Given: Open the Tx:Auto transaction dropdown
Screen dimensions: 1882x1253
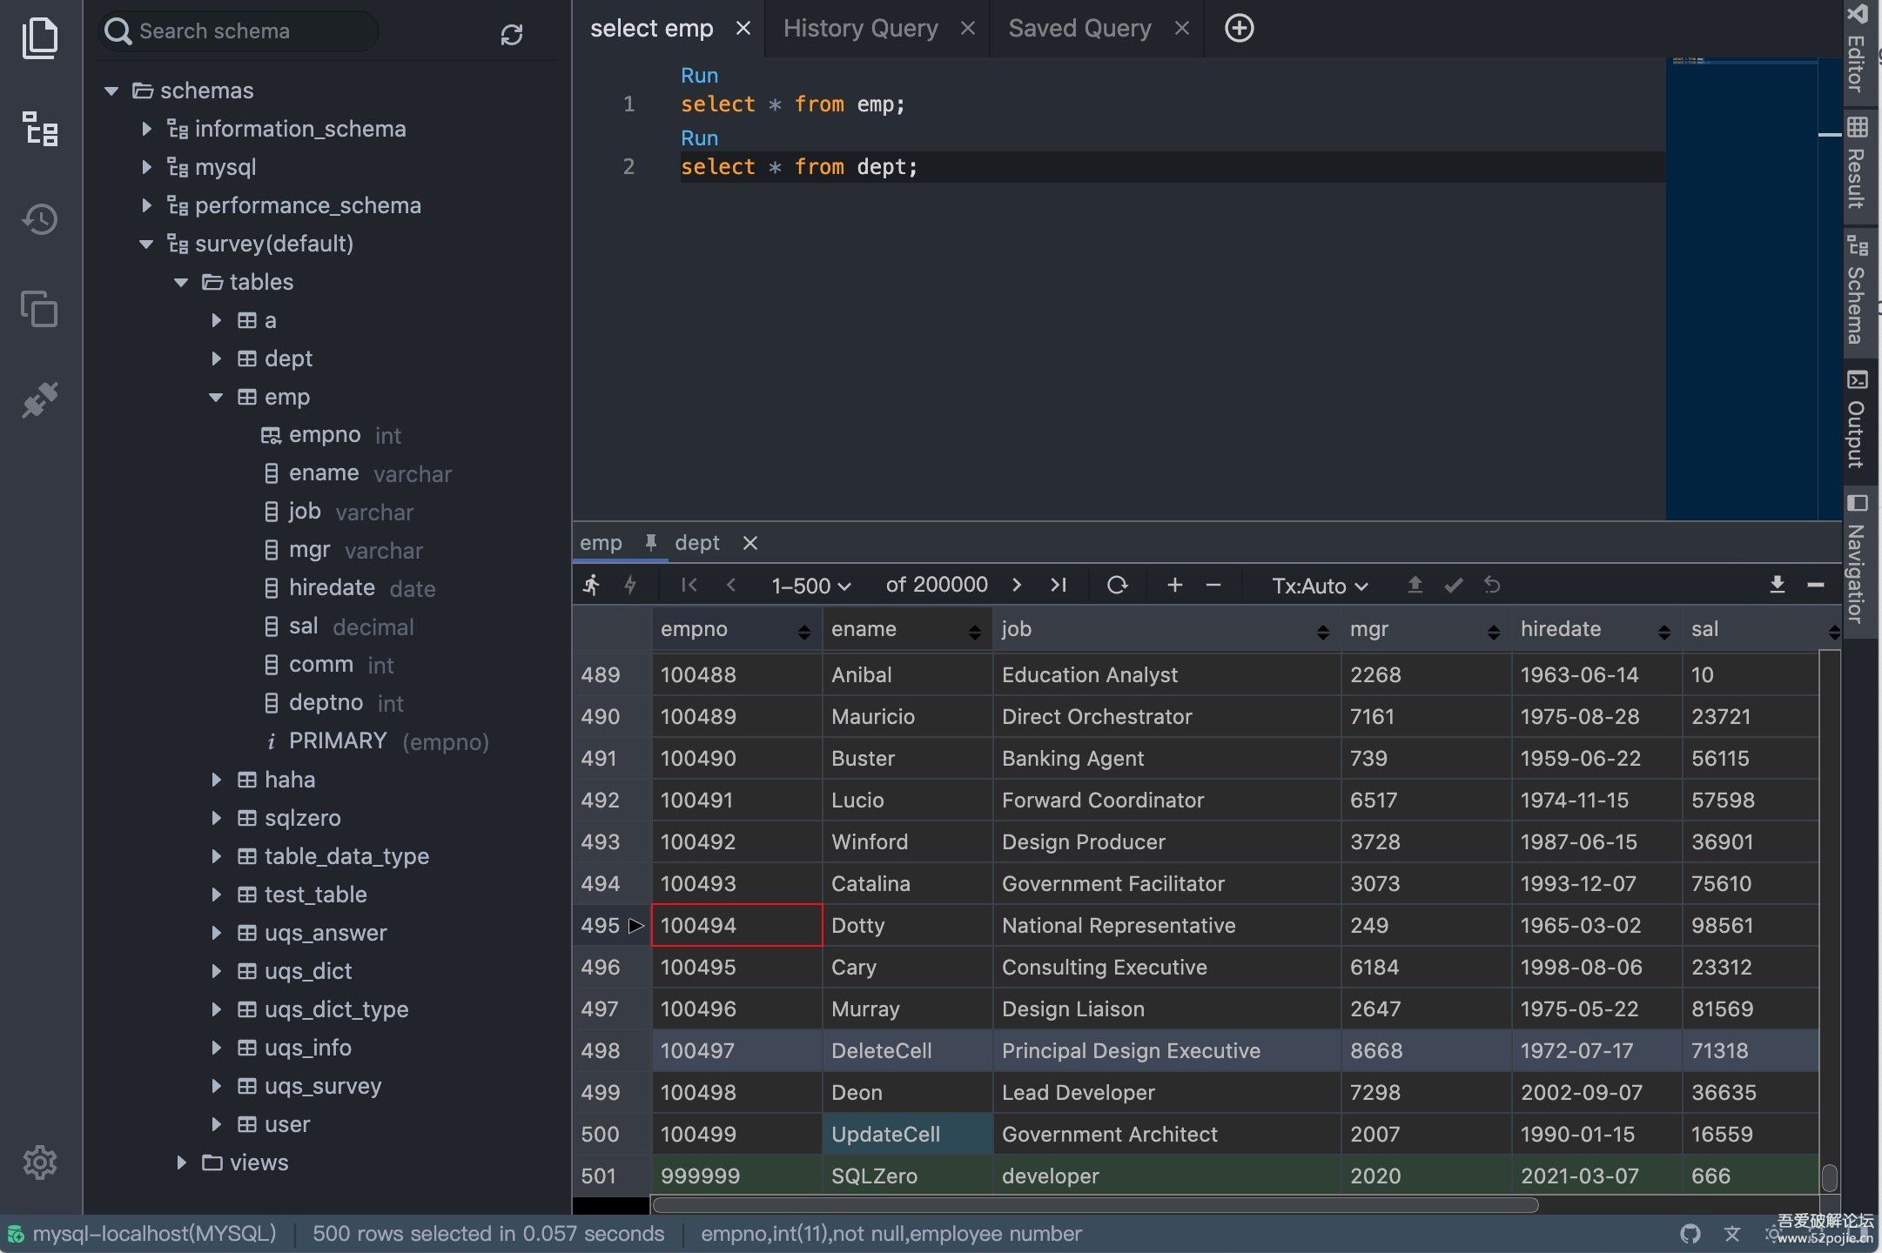Looking at the screenshot, I should pyautogui.click(x=1319, y=586).
